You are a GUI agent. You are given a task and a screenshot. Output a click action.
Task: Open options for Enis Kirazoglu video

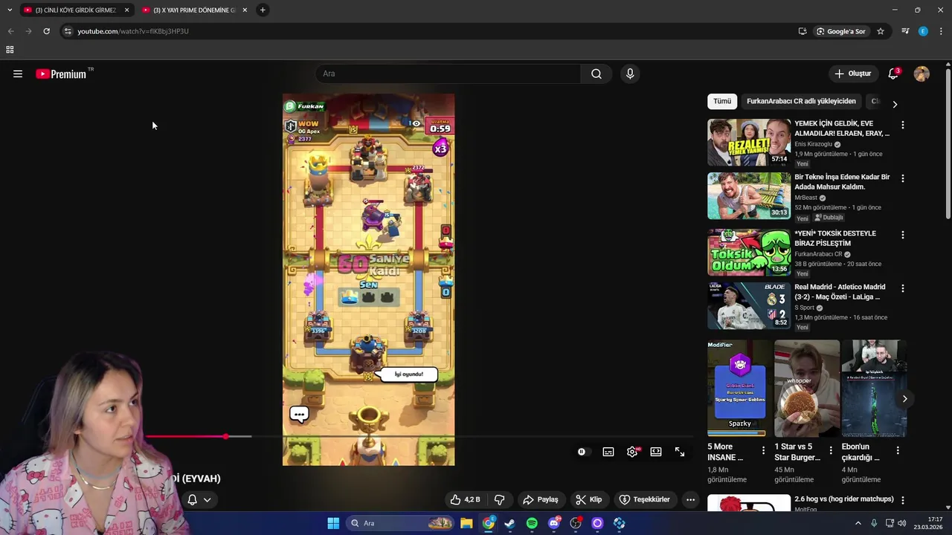tap(903, 125)
